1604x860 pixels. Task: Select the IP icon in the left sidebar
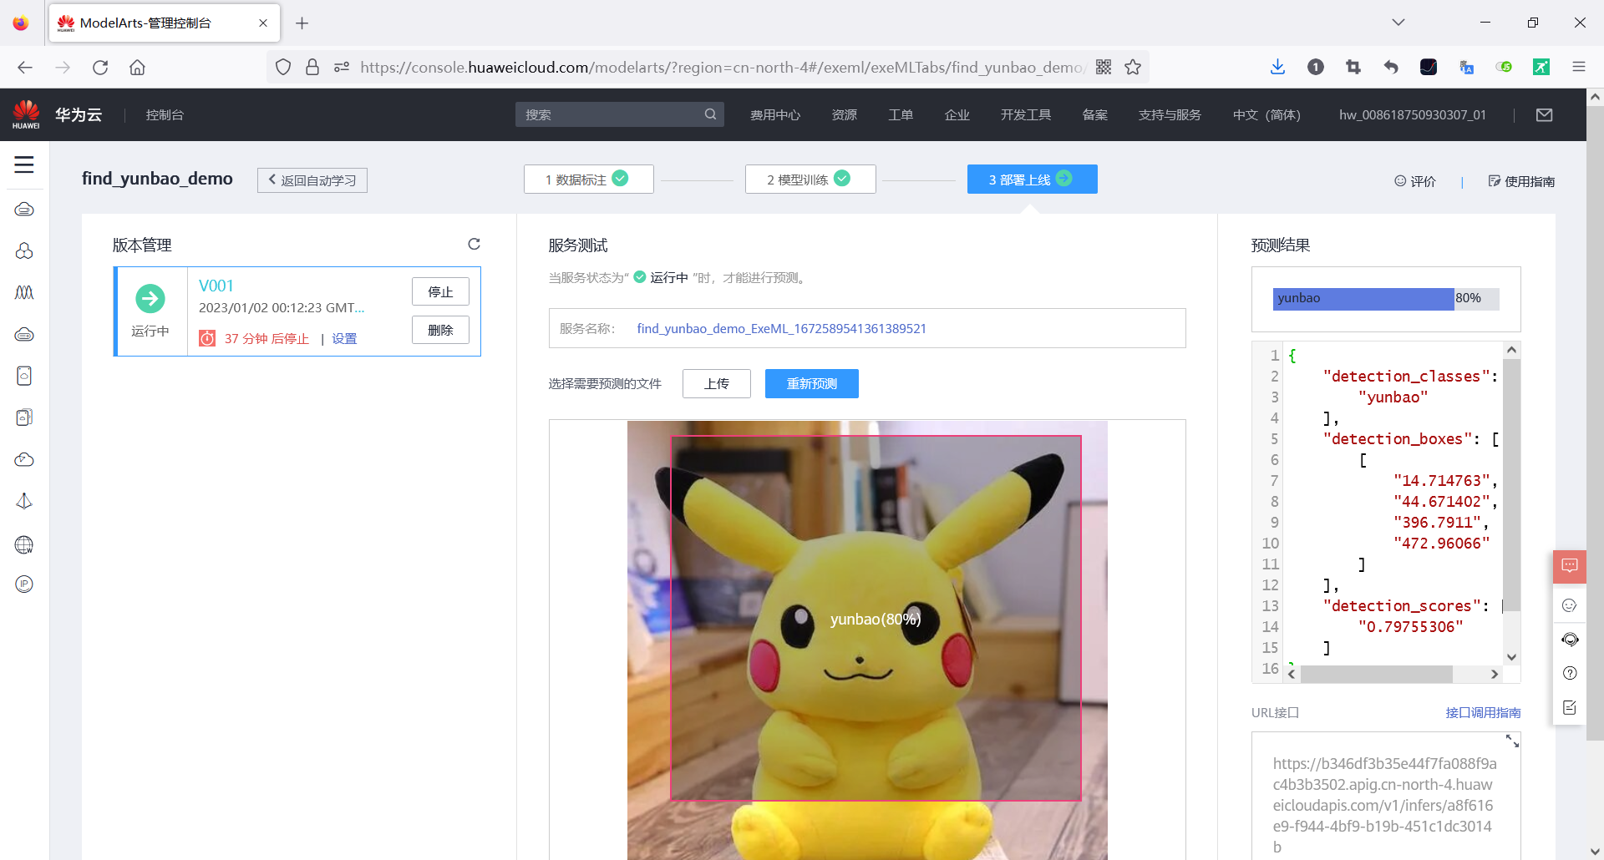click(x=24, y=584)
